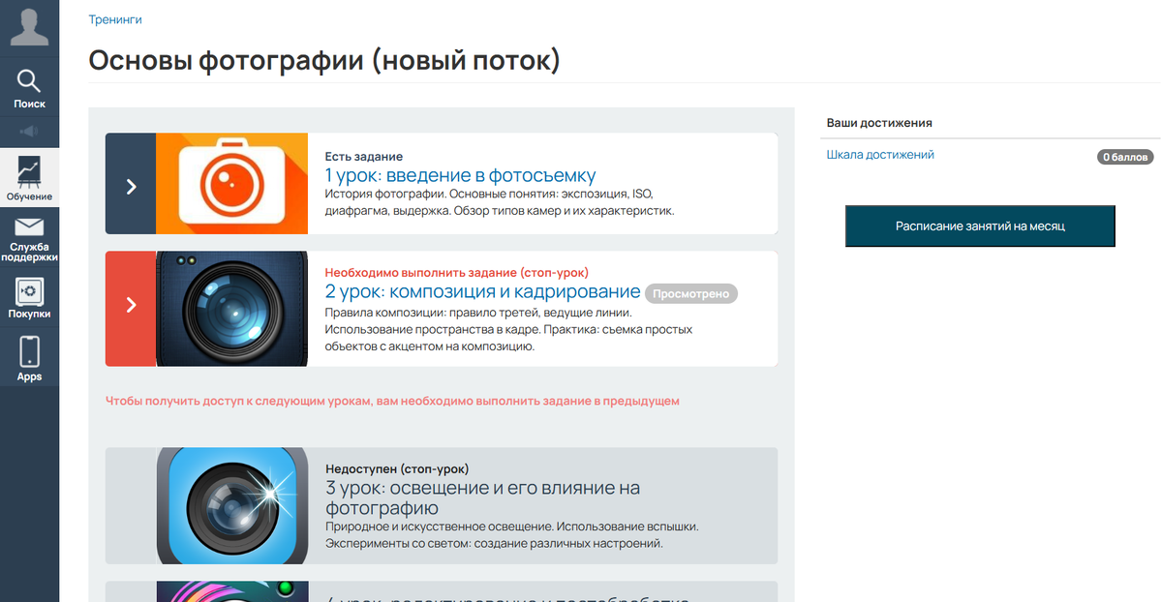The height and width of the screenshot is (602, 1162).
Task: Click the 'Ваши достижения' heading
Action: pos(879,123)
